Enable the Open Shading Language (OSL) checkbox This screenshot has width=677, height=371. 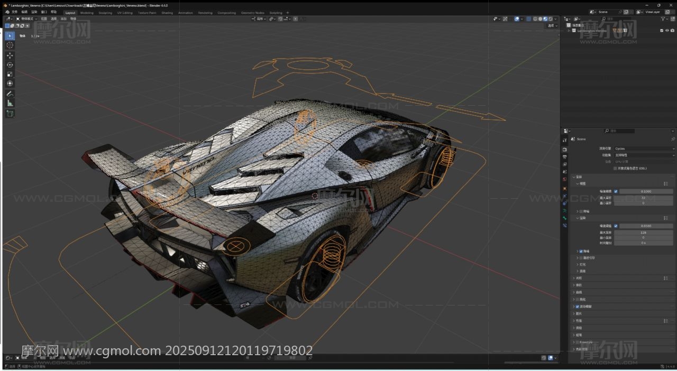(x=615, y=169)
